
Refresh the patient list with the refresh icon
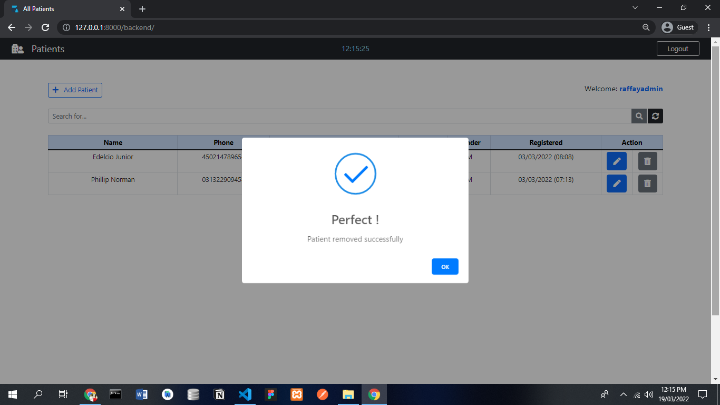point(655,116)
